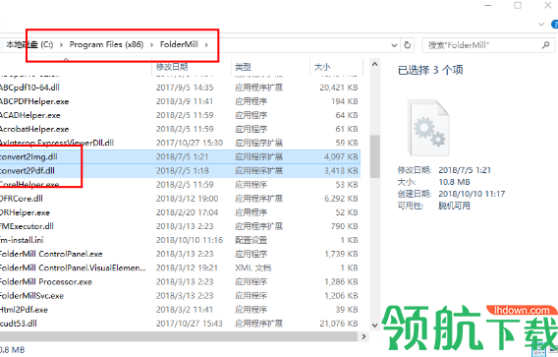
Task: Sort by 修改日期 column header
Action: tap(172, 67)
